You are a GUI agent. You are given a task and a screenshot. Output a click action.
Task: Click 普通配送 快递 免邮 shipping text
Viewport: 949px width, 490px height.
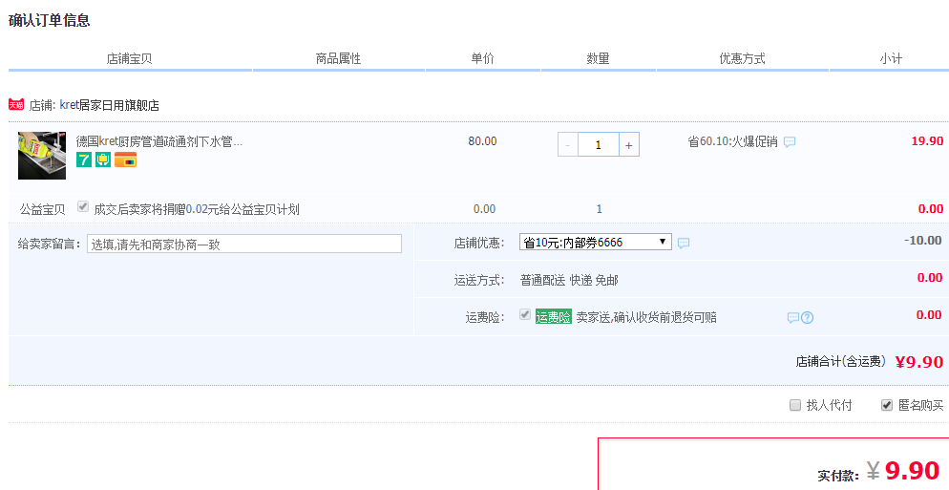point(569,281)
